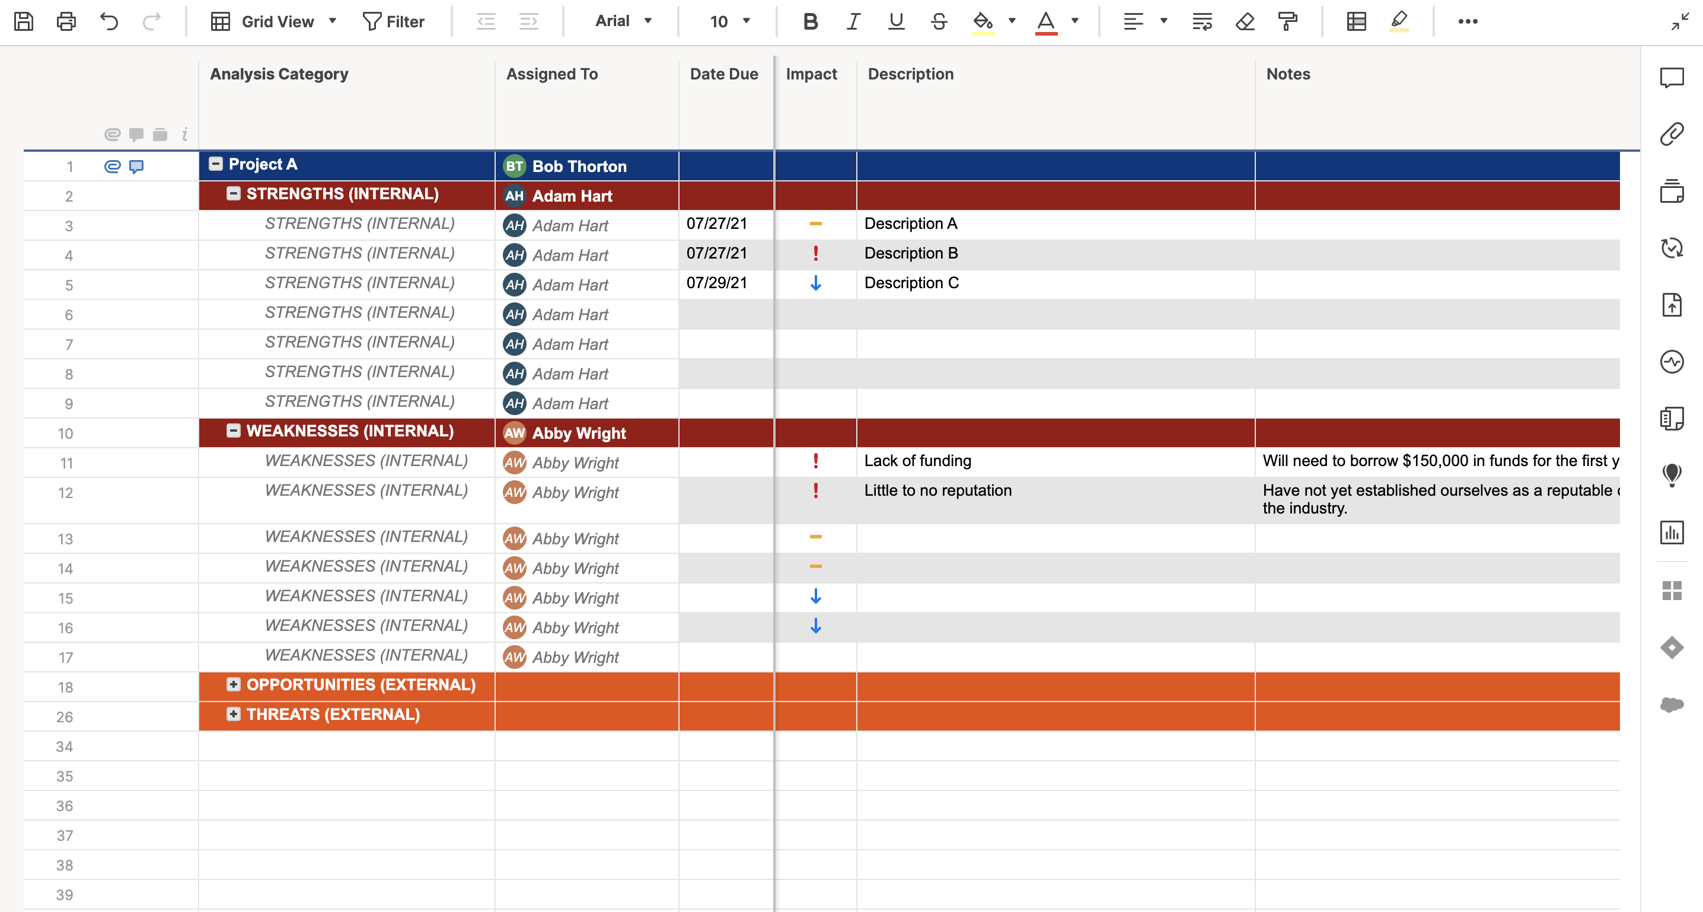Open the Activity log icon in sidebar
Image resolution: width=1703 pixels, height=912 pixels.
coord(1671,362)
